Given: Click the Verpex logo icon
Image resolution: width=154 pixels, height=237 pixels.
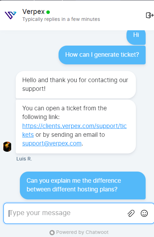Looking at the screenshot, I should pos(10,15).
